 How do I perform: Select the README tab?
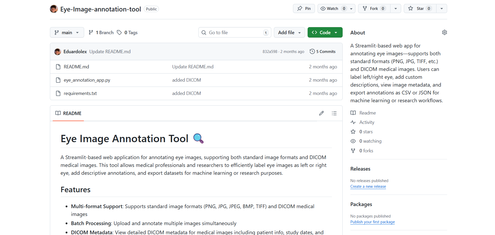[68, 113]
